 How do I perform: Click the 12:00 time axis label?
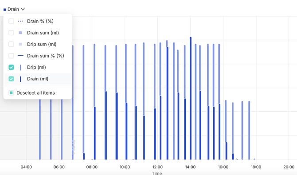(158, 167)
